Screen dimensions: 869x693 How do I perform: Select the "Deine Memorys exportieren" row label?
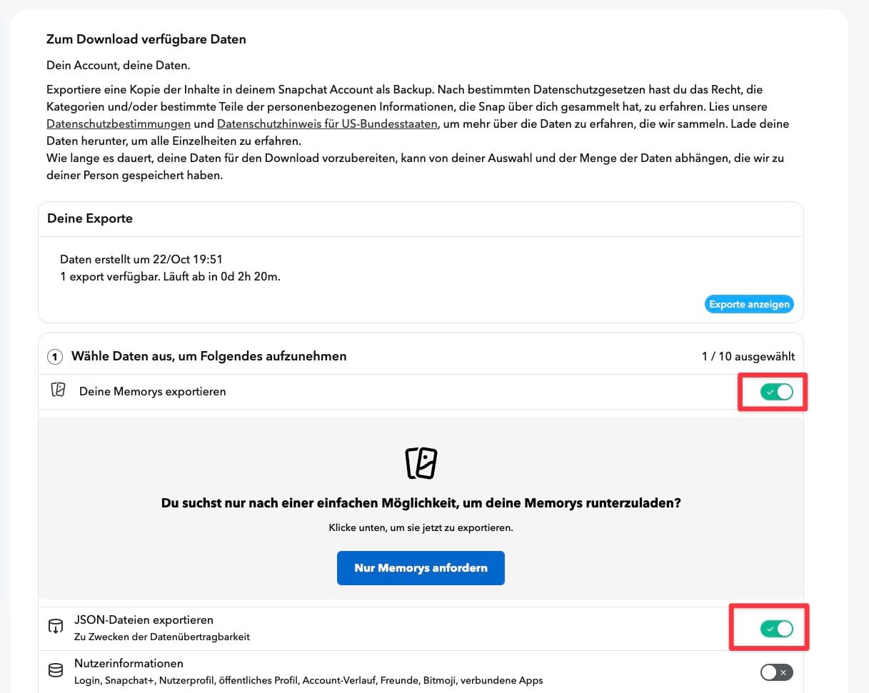(x=152, y=391)
